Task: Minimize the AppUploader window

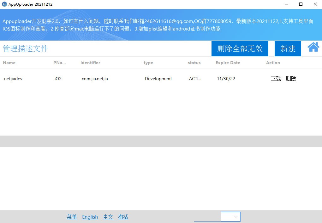Action: 286,4
